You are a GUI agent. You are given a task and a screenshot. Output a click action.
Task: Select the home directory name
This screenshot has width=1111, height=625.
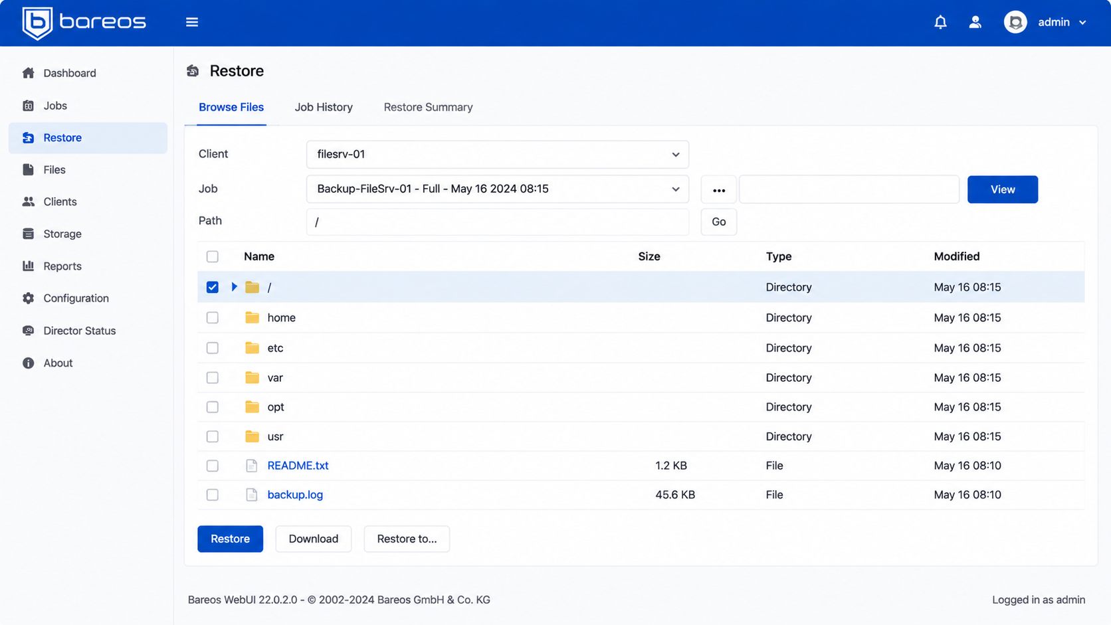[281, 317]
